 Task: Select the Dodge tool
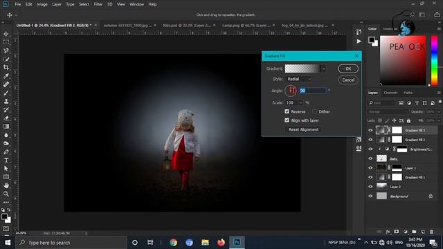6,143
